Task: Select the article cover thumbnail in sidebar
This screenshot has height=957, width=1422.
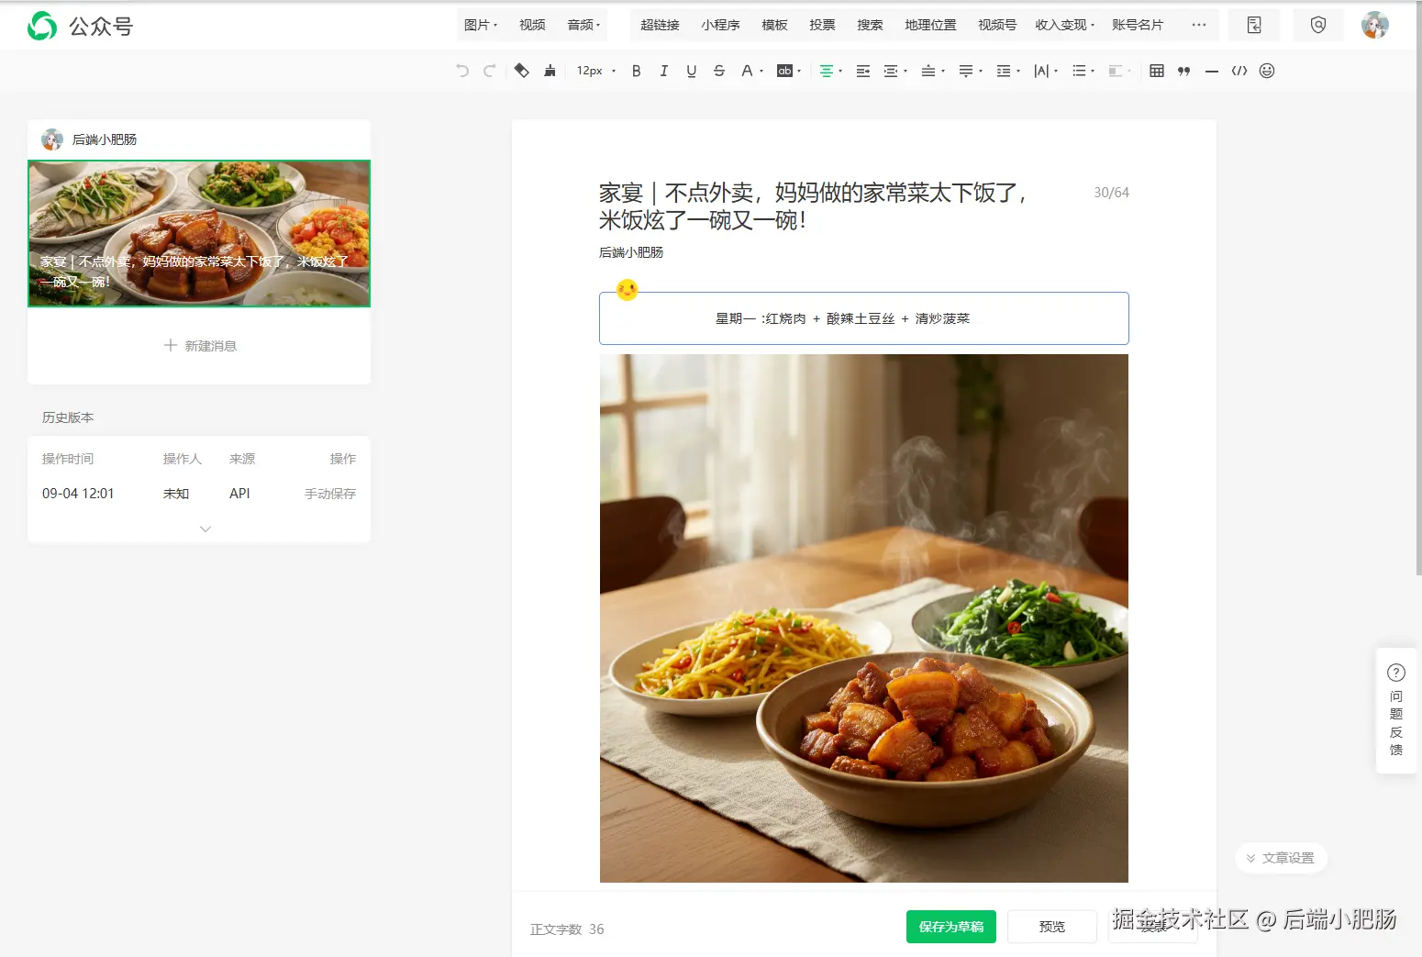Action: (199, 233)
